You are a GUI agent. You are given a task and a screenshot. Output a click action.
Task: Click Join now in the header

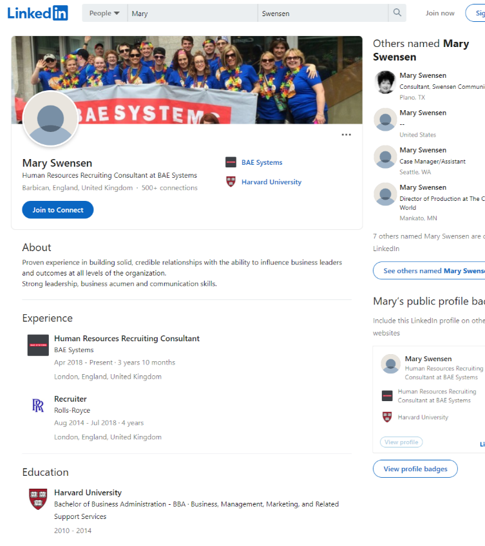point(440,14)
